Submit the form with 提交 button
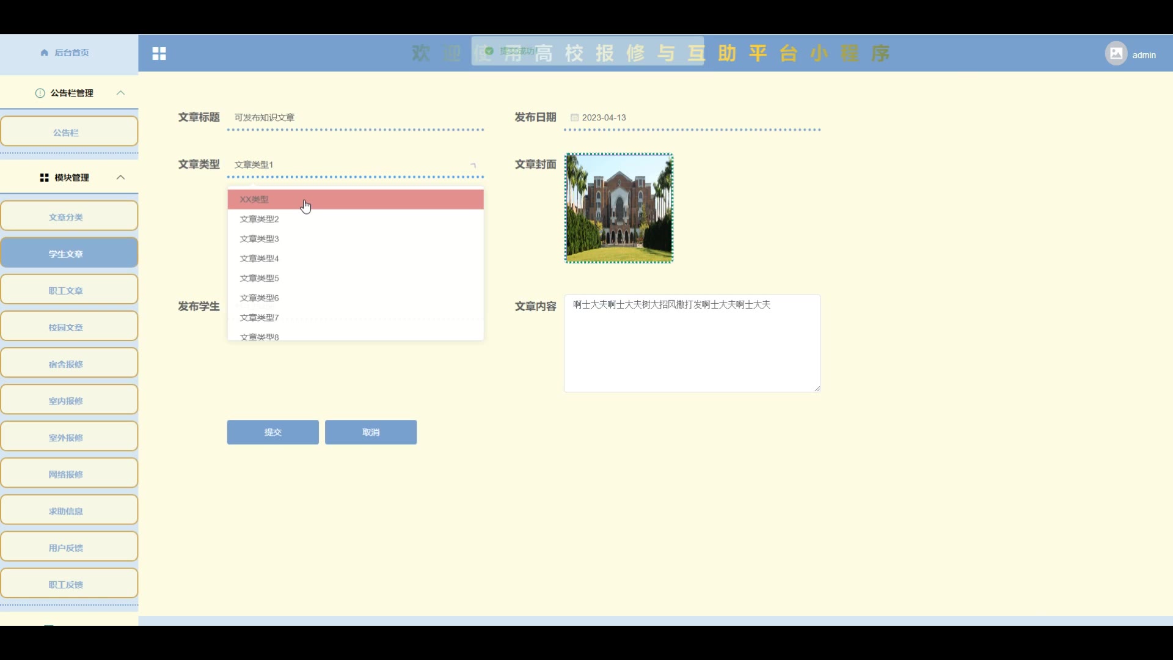This screenshot has width=1173, height=660. (272, 432)
